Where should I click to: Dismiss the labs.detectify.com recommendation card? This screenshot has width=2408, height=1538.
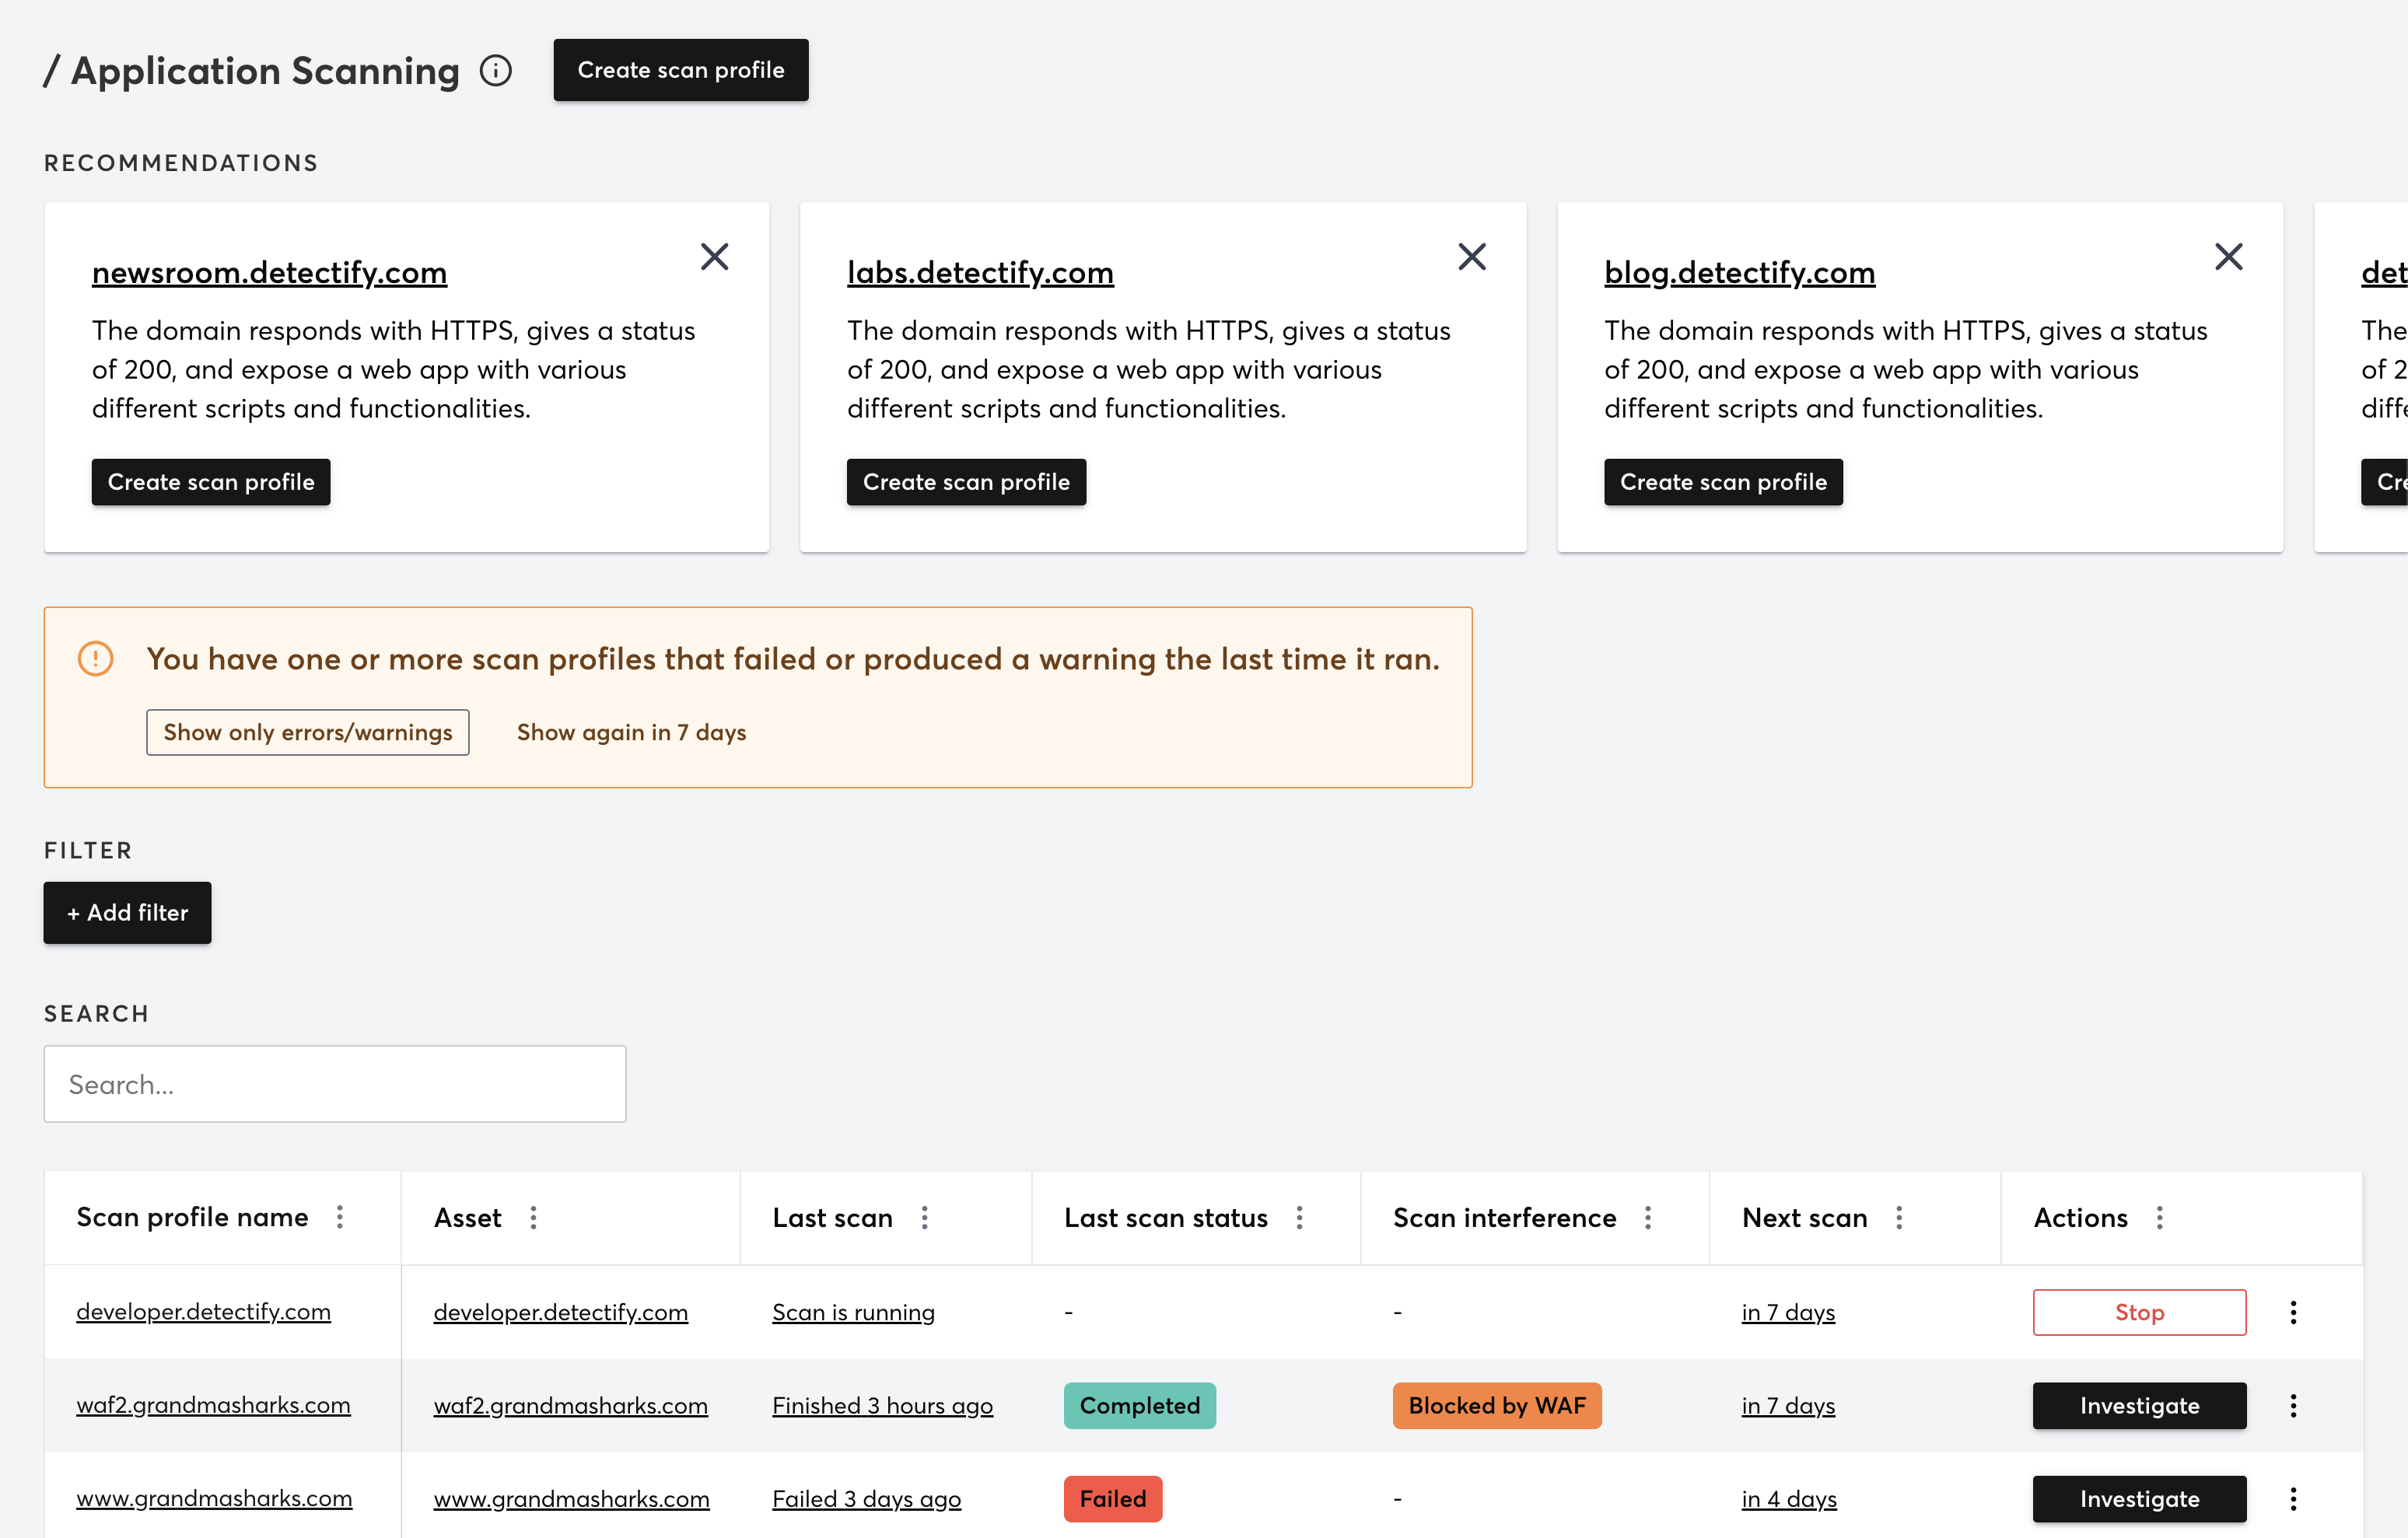1471,257
